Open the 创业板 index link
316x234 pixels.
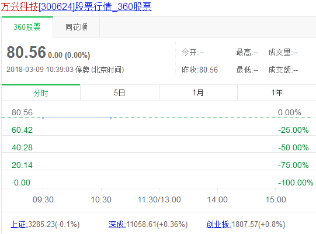218,224
